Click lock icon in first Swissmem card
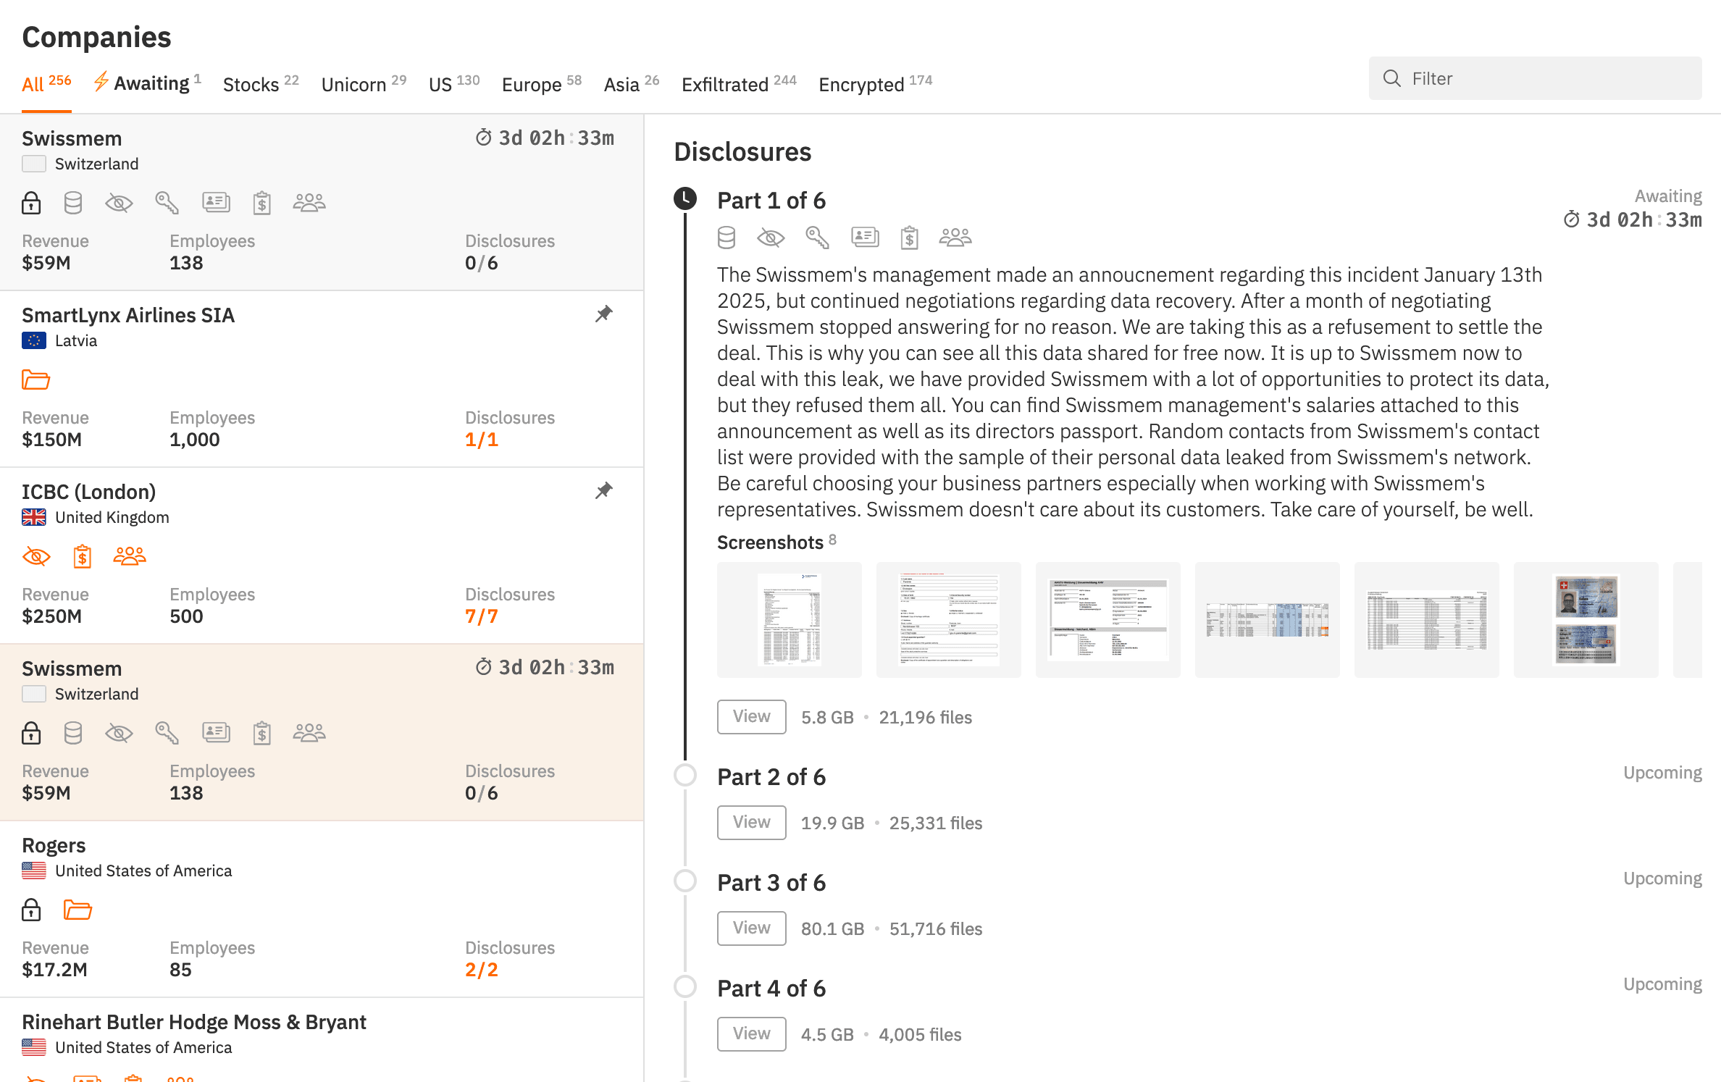 pos(31,203)
